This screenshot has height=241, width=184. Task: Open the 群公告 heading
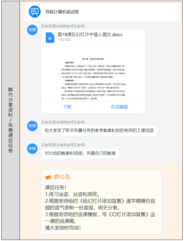pyautogui.click(x=62, y=177)
